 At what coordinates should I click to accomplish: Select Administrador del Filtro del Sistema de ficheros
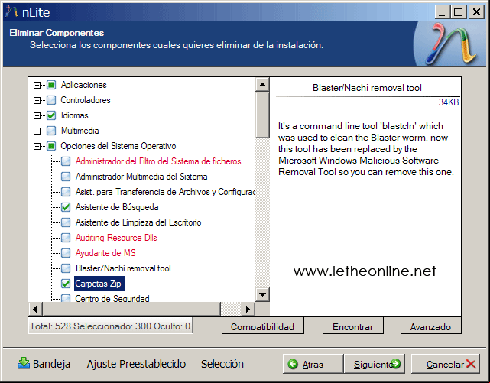point(158,161)
